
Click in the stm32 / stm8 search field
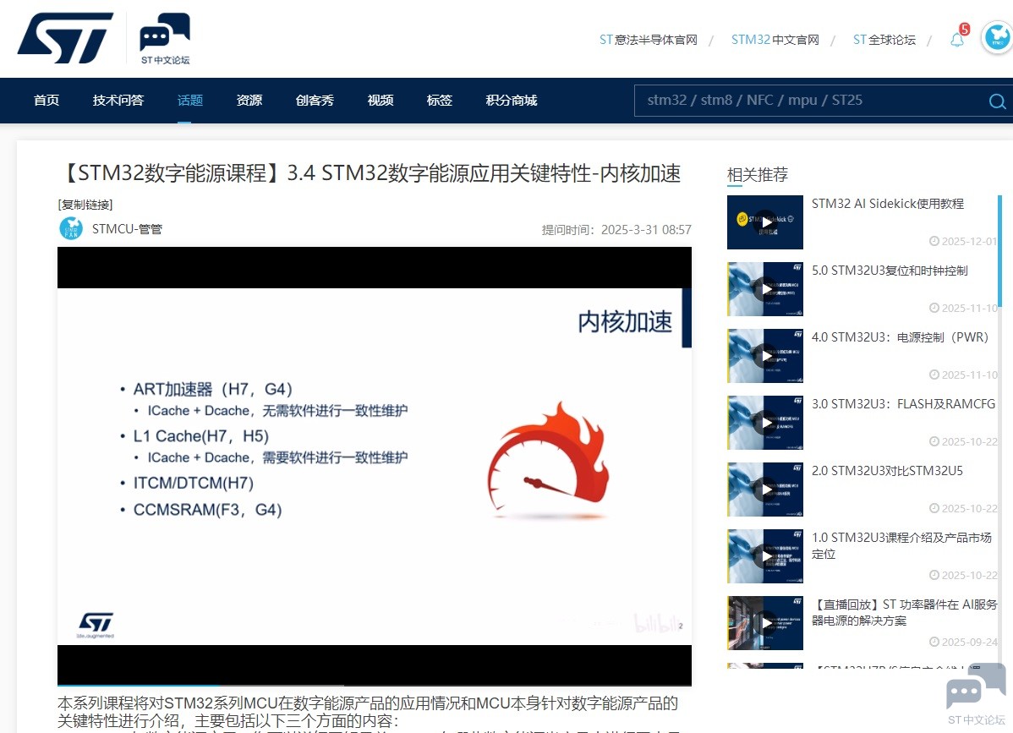point(811,100)
